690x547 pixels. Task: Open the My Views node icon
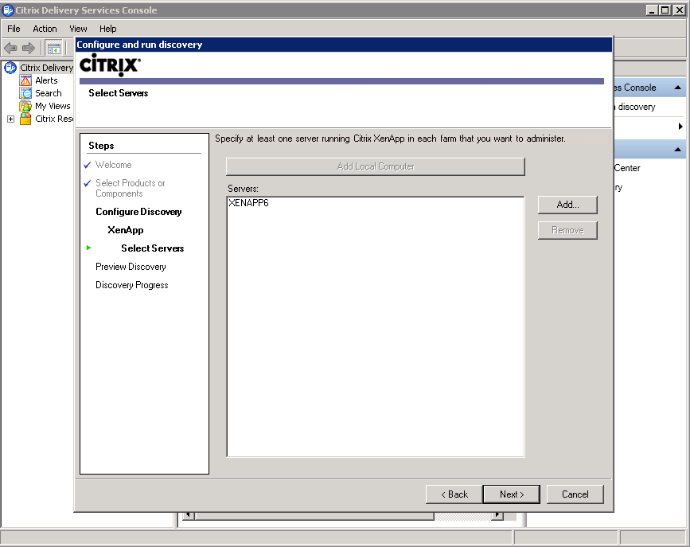coord(25,106)
